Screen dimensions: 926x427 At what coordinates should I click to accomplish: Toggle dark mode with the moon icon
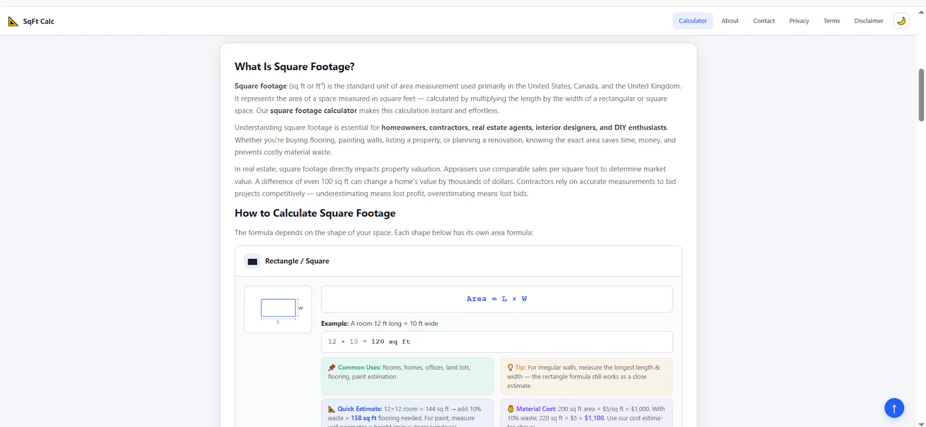(x=901, y=21)
